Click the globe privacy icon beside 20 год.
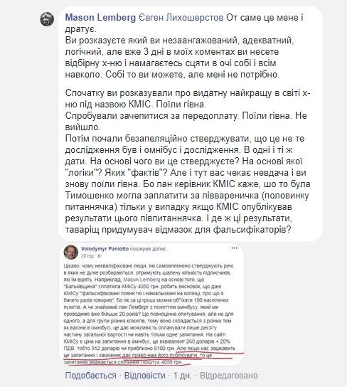Screen dimensions: 347x387 click(100, 256)
